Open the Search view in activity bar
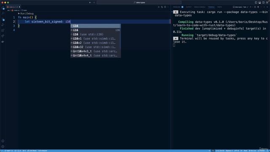Screen dimensions: 270x152 point(3,13)
